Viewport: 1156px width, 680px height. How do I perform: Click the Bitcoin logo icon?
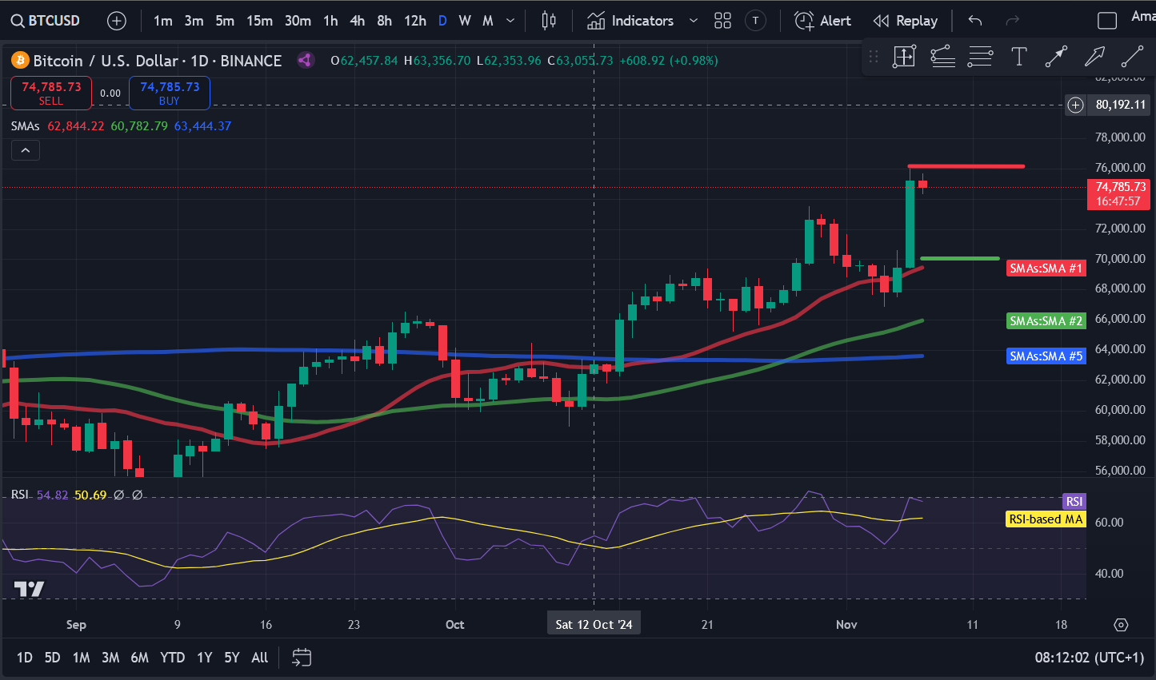click(19, 60)
